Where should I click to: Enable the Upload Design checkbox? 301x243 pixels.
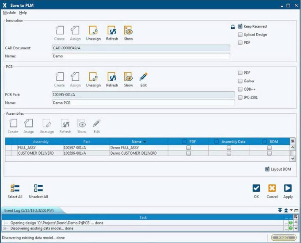[240, 35]
